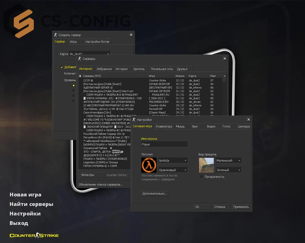Expand the Маленький crosshair size dropdown
This screenshot has width=305, height=243.
(228, 160)
